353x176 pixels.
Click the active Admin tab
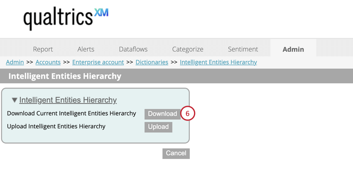(x=293, y=49)
